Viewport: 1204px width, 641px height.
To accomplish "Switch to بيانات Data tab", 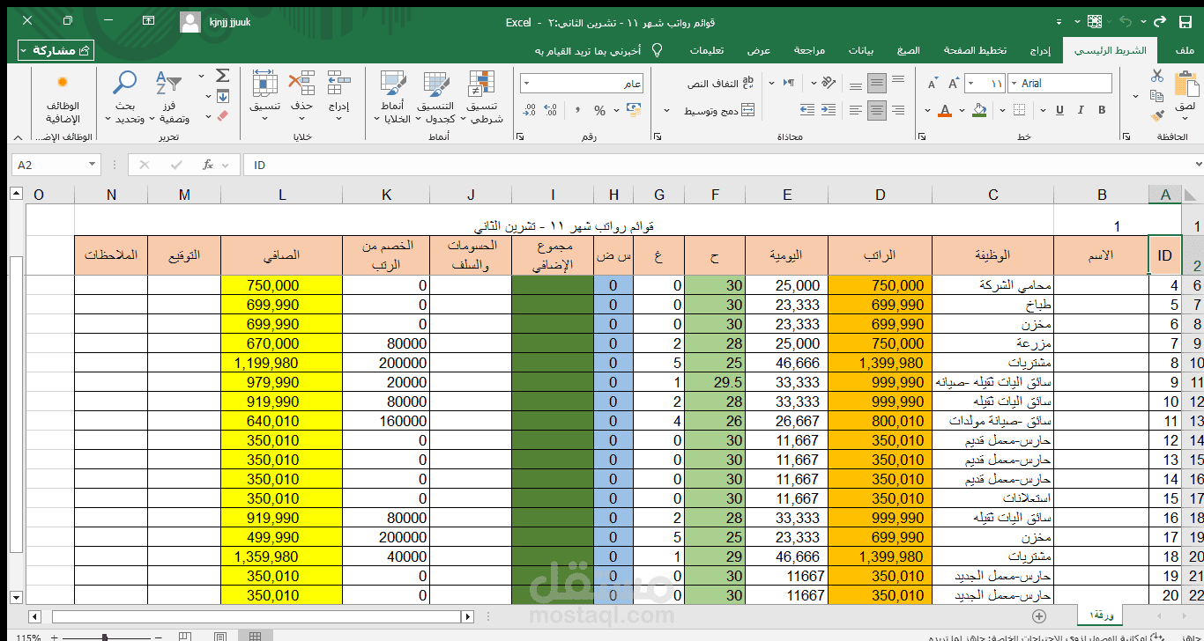I will [861, 50].
